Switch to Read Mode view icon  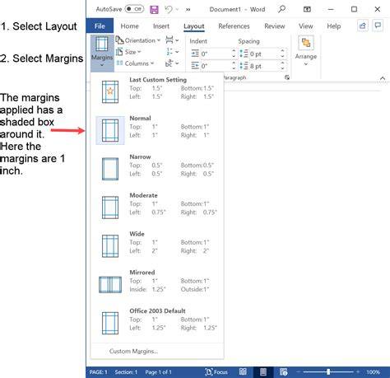pos(243,372)
